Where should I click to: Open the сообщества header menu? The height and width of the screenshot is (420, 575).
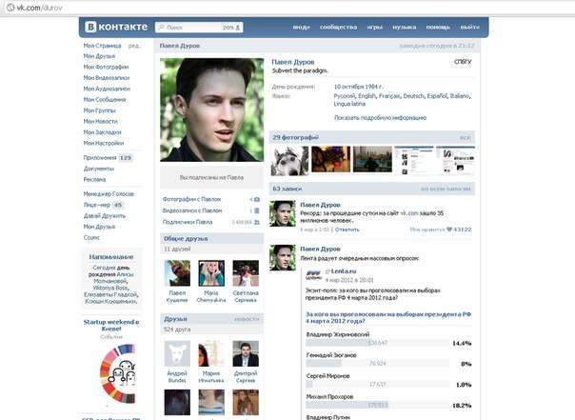click(338, 28)
